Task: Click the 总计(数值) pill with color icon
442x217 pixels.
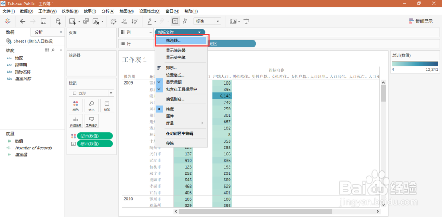Action: coord(95,136)
